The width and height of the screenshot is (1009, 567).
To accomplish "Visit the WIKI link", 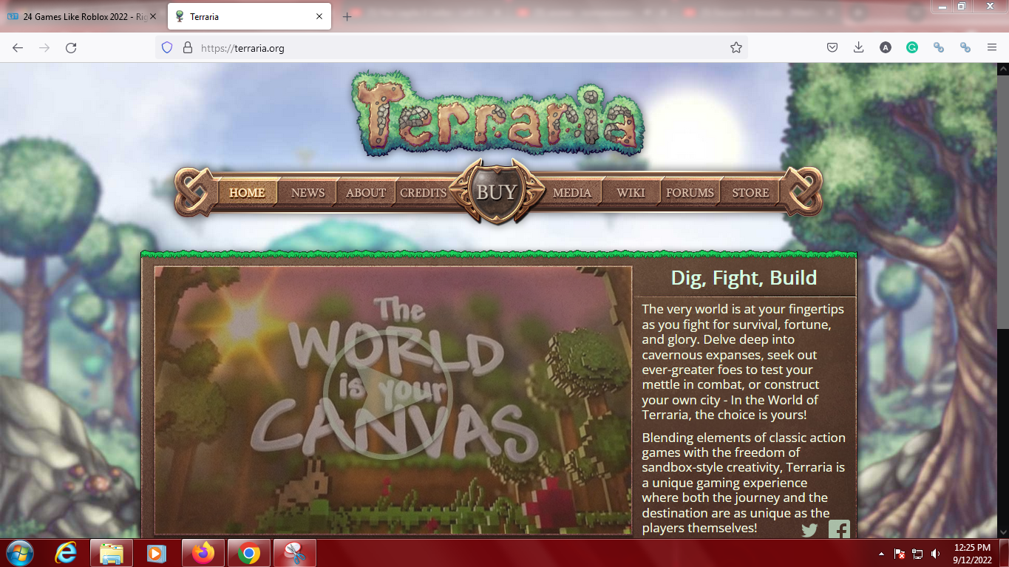I will 631,192.
